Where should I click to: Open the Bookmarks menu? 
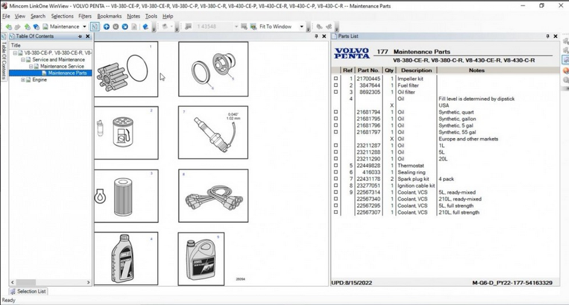[109, 16]
